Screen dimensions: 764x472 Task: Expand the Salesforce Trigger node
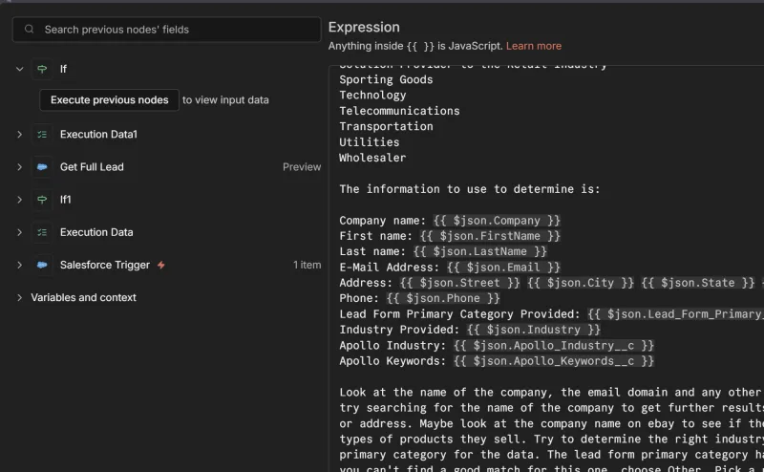[19, 265]
